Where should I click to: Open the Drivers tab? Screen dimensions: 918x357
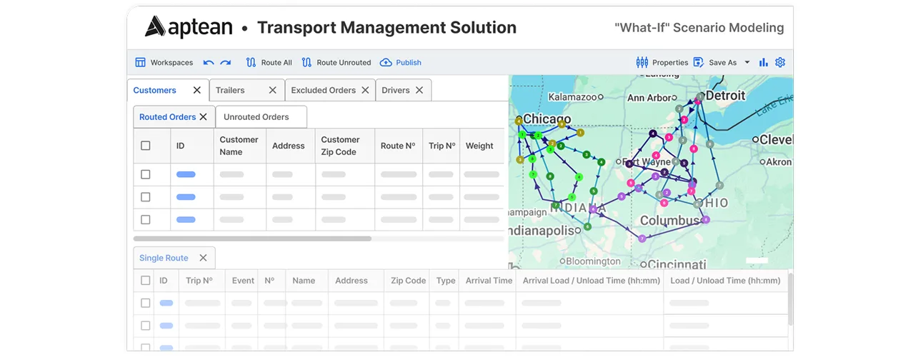(396, 90)
